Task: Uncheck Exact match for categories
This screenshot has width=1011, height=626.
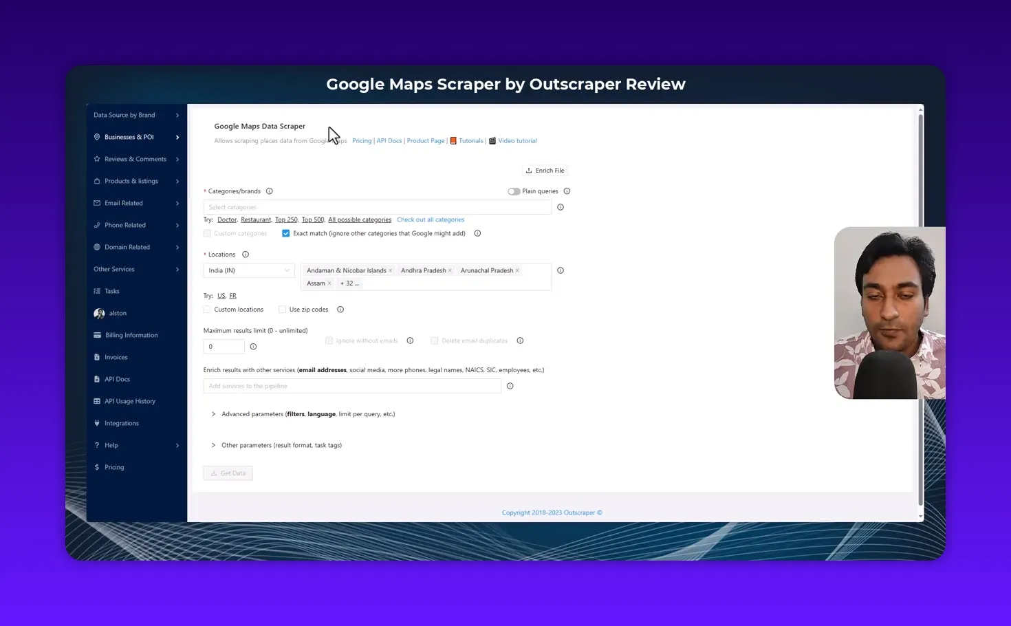Action: (x=285, y=233)
